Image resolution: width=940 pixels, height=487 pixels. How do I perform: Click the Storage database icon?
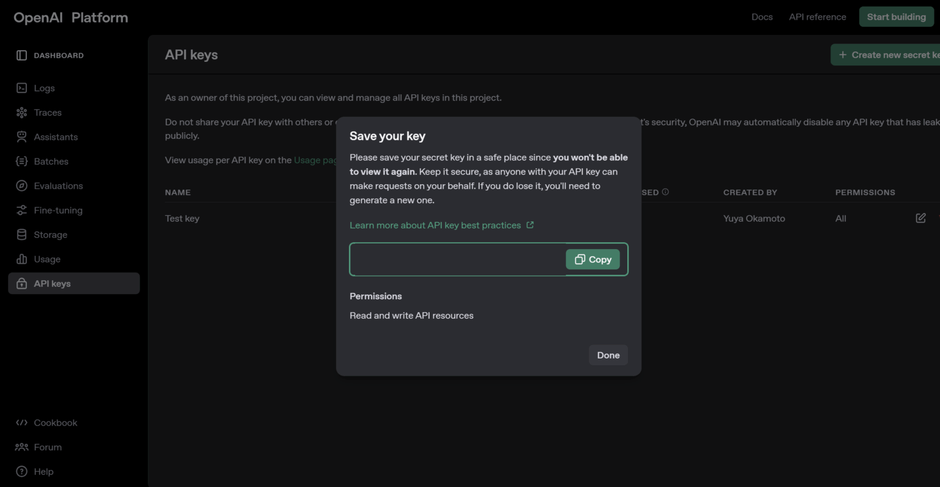pyautogui.click(x=21, y=235)
